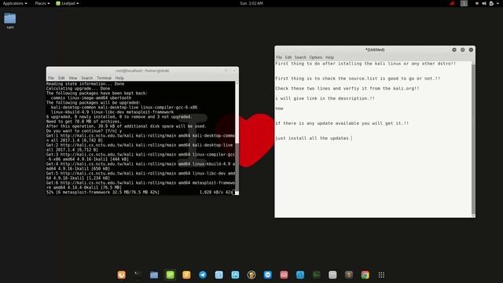Click the Leafpad *(Untitled) title bar
Screen dimensions: 503x283
click(x=375, y=50)
